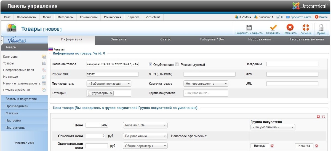Click the Categories folder icon in sidebar
The height and width of the screenshot is (151, 331).
[x=44, y=57]
